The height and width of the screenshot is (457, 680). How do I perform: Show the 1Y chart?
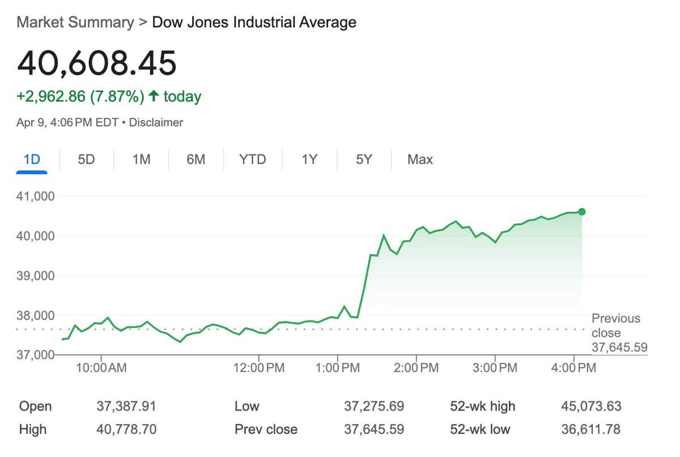309,159
